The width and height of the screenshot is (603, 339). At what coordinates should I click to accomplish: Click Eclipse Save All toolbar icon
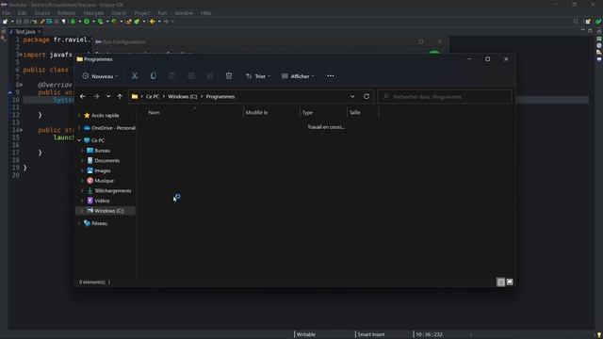click(x=26, y=22)
